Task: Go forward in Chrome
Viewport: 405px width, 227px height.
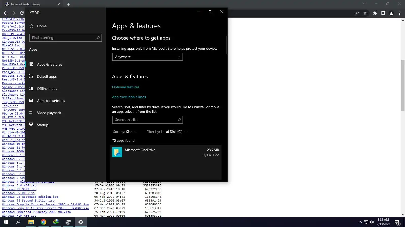Action: tap(14, 13)
